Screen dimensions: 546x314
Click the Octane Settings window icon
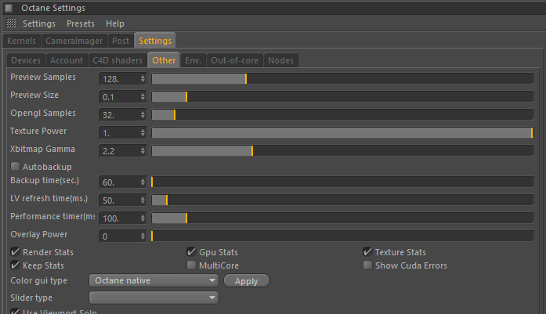[9, 8]
